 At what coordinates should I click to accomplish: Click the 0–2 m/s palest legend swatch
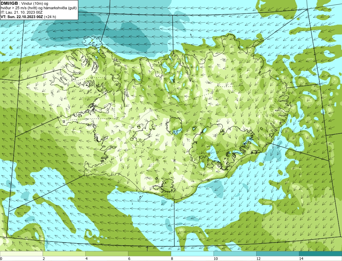[21, 253]
